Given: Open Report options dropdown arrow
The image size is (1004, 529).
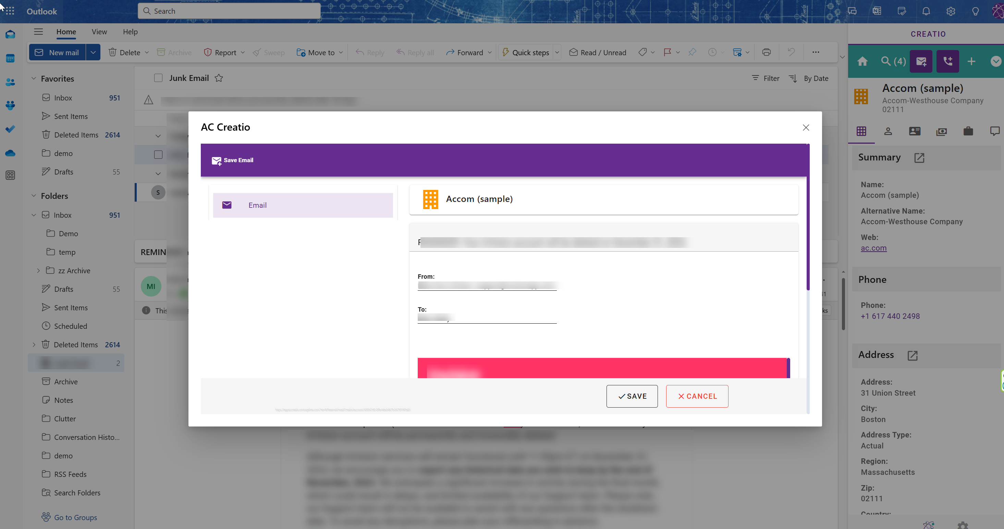Looking at the screenshot, I should coord(243,52).
